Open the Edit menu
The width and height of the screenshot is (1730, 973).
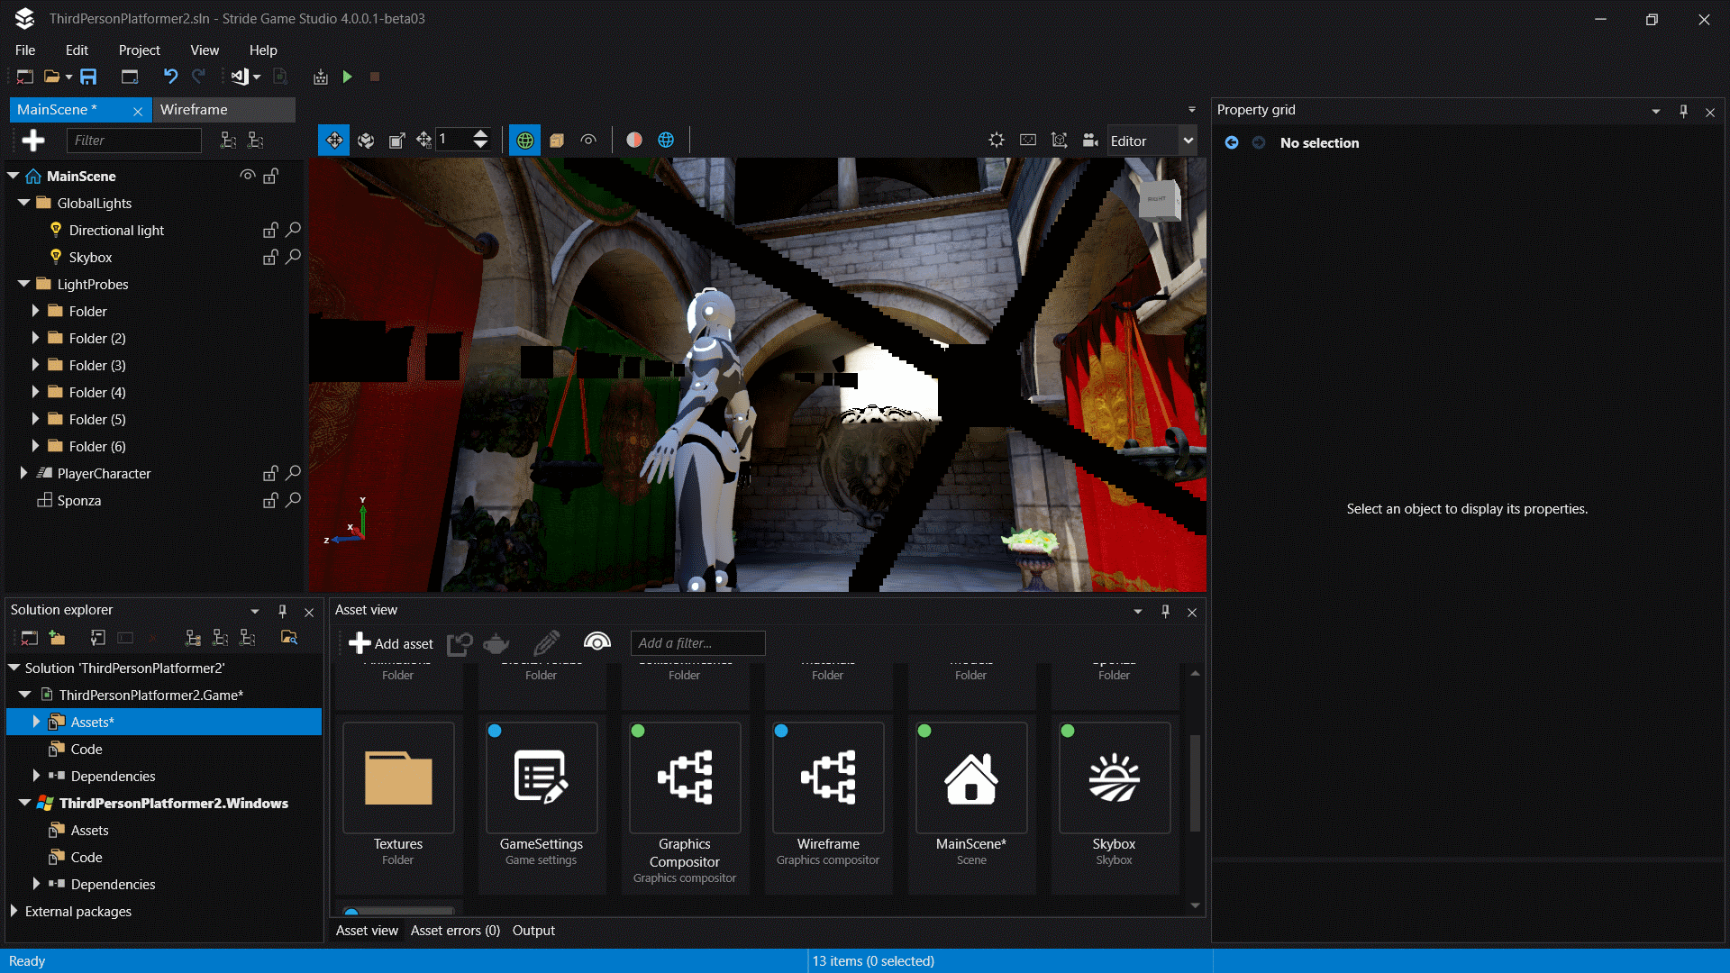point(77,50)
